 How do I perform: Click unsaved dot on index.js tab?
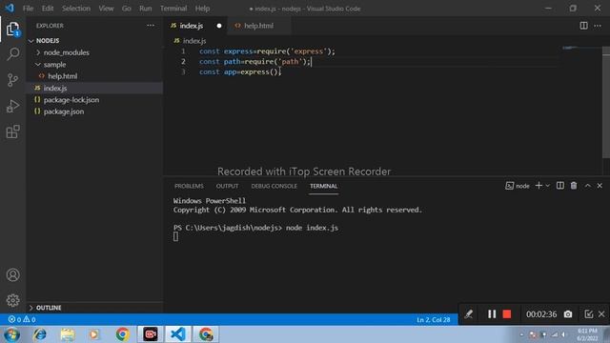click(x=219, y=26)
